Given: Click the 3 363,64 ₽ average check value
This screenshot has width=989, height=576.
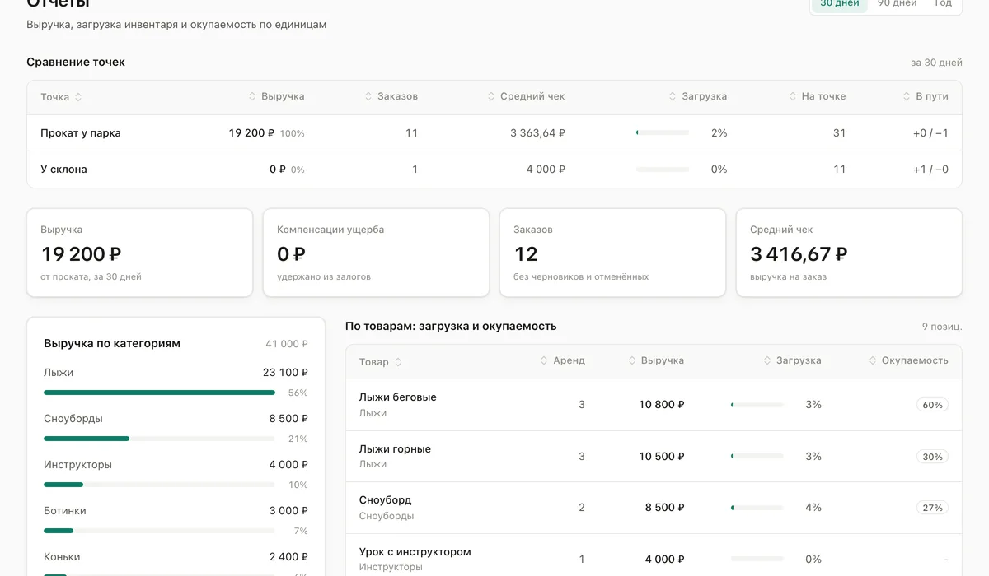Looking at the screenshot, I should click(x=537, y=133).
